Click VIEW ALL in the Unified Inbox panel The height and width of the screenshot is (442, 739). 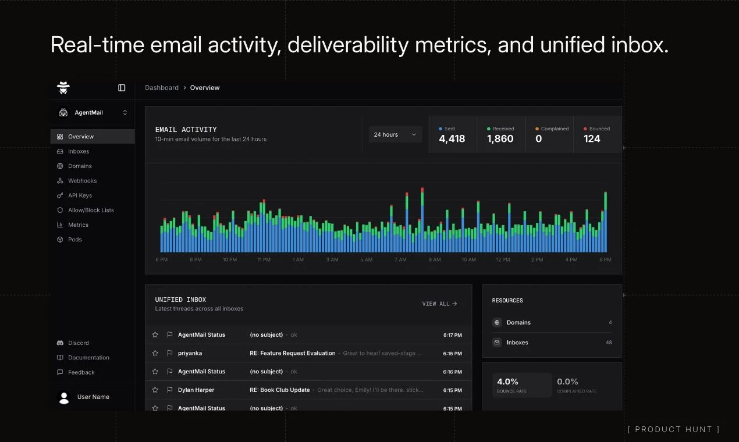pyautogui.click(x=439, y=304)
